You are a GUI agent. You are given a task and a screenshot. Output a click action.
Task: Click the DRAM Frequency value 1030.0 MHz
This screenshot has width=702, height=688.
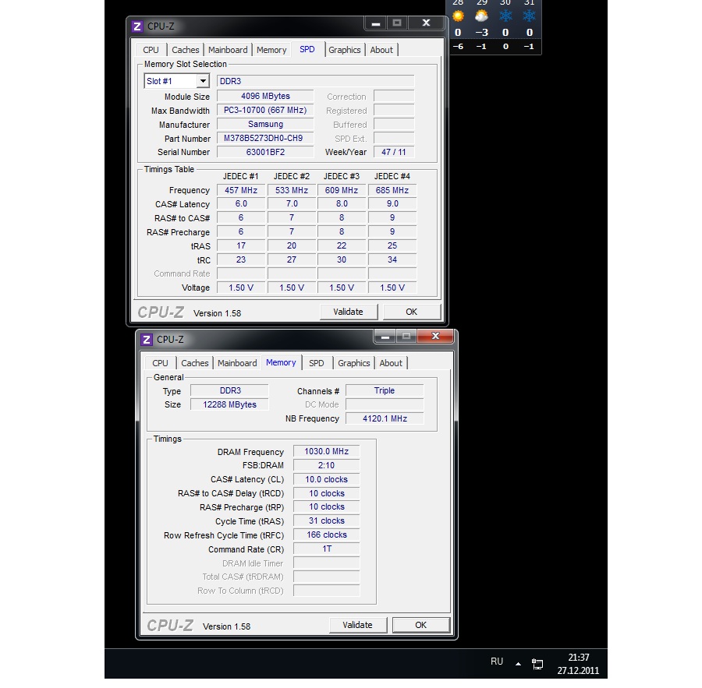[x=326, y=451]
